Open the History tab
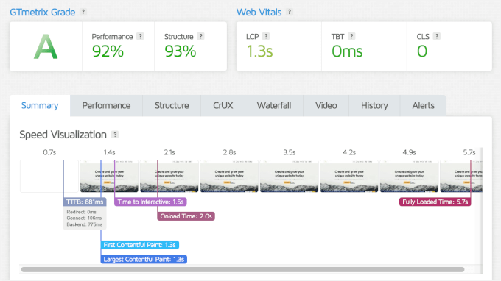Image resolution: width=501 pixels, height=281 pixels. point(374,106)
